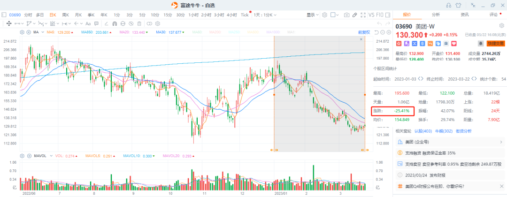
Task: Click the F10 company info button
Action: [x=380, y=15]
